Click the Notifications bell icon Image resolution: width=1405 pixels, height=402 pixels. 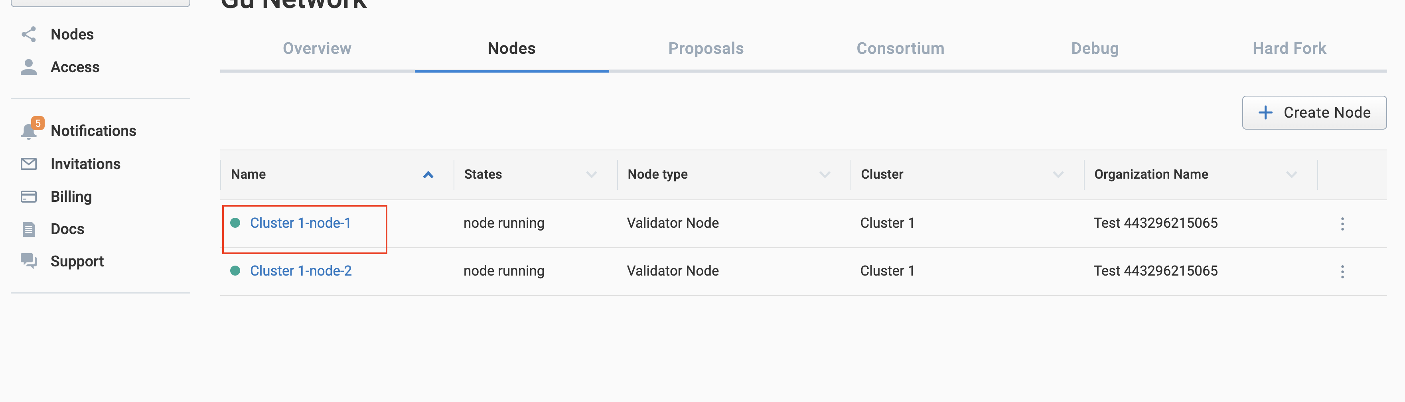coord(28,132)
